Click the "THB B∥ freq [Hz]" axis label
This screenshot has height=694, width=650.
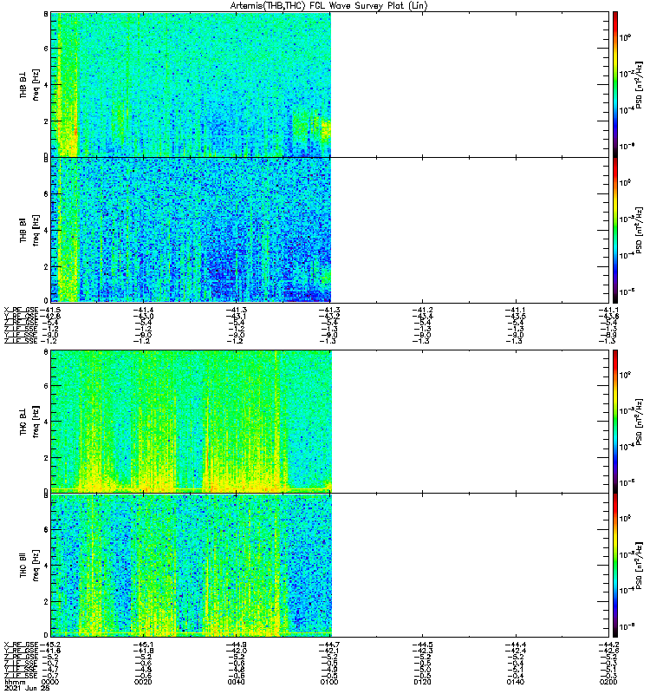29,230
